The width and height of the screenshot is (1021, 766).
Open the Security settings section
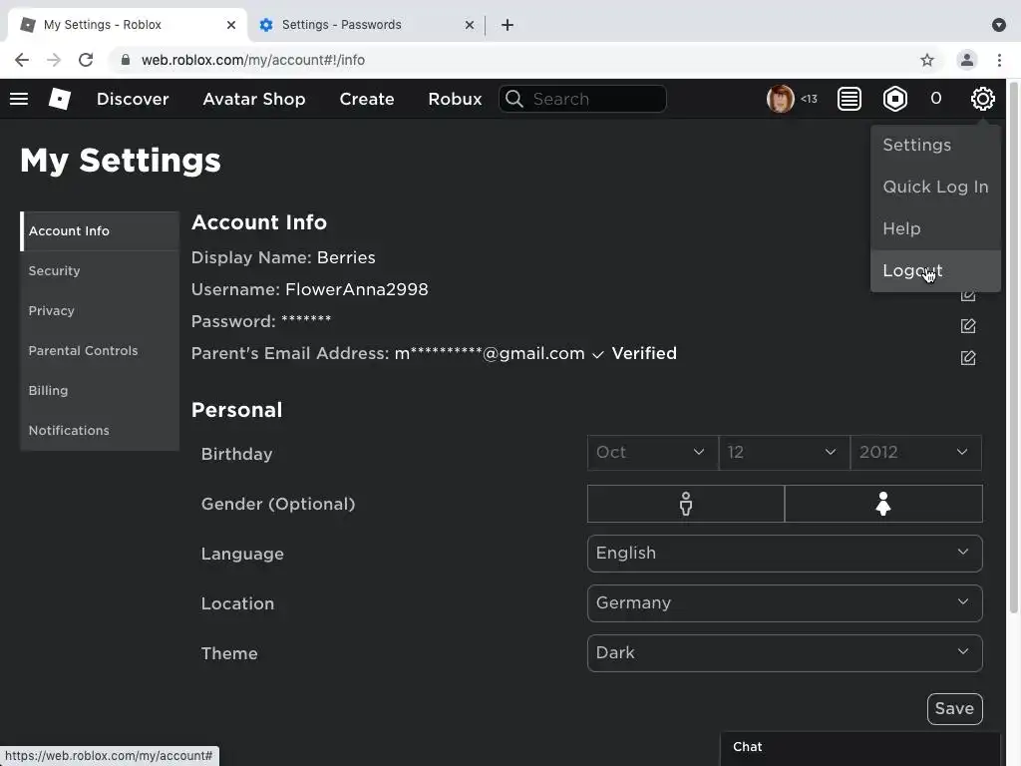tap(100, 271)
